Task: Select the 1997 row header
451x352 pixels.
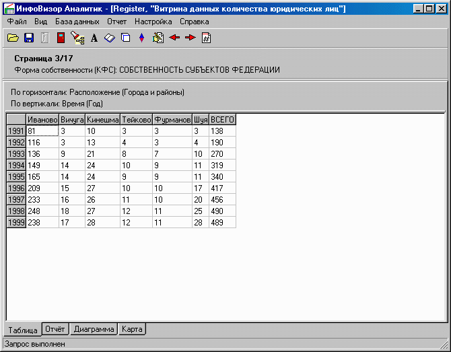Action: 16,200
